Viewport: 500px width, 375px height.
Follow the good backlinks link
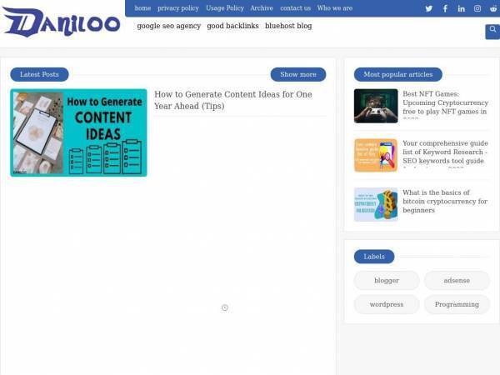[232, 26]
